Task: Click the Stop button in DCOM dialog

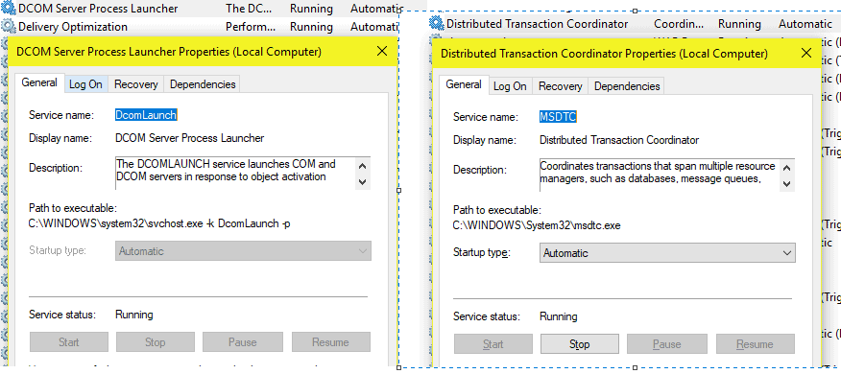Action: pyautogui.click(x=155, y=341)
